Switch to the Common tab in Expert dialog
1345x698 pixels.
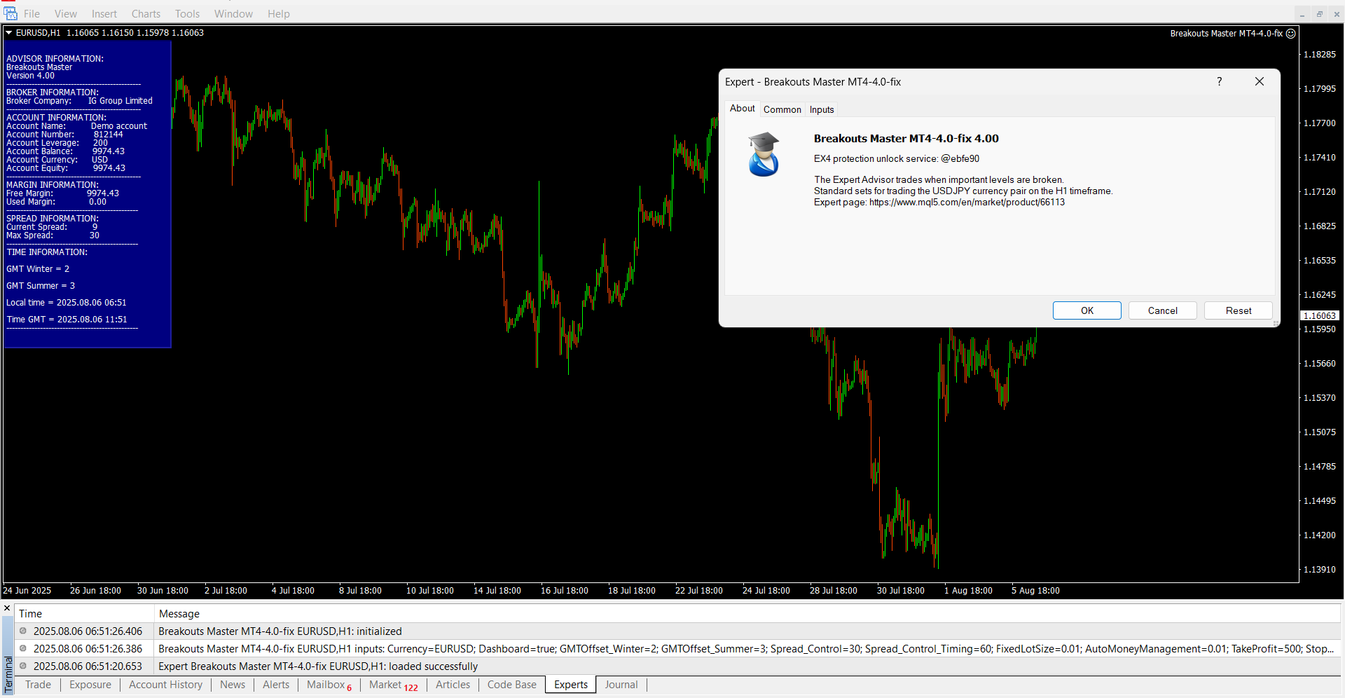(782, 109)
